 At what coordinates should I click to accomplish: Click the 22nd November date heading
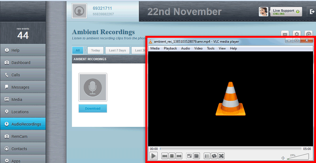(x=184, y=12)
